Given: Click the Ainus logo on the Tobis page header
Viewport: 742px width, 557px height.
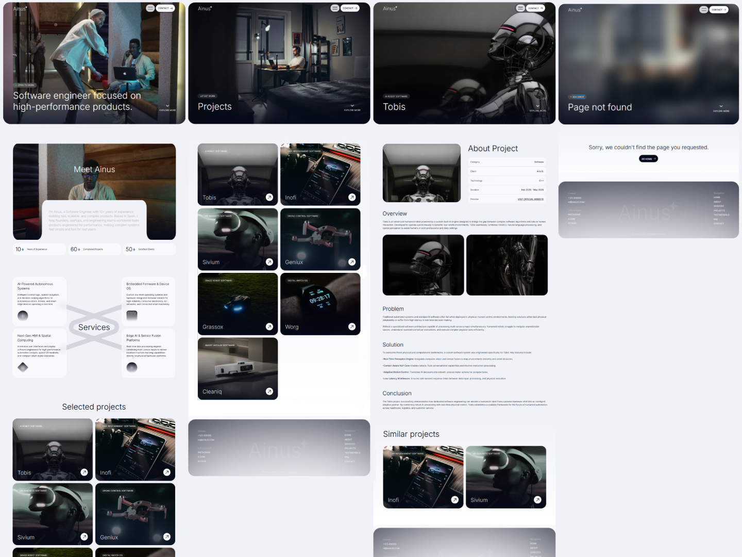Looking at the screenshot, I should coord(390,9).
